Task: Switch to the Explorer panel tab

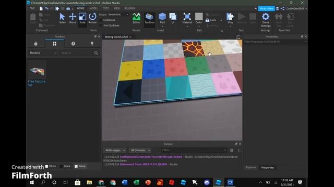Action: (x=250, y=167)
